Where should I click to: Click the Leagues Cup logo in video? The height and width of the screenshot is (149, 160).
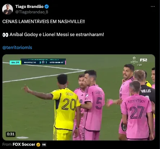134,60
